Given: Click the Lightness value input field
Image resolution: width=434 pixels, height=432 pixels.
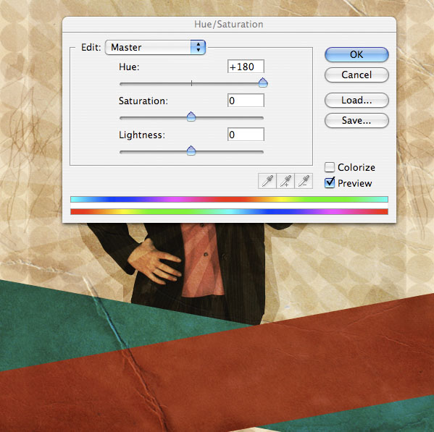Looking at the screenshot, I should 246,135.
